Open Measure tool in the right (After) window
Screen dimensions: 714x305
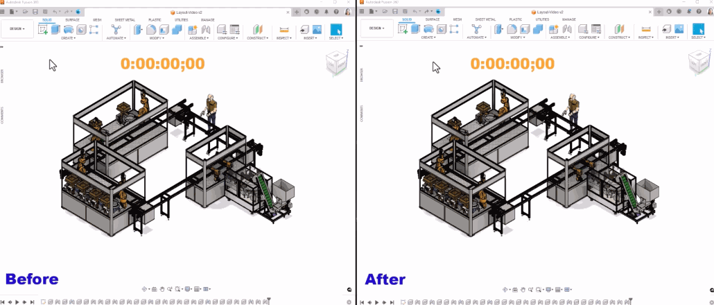(645, 30)
